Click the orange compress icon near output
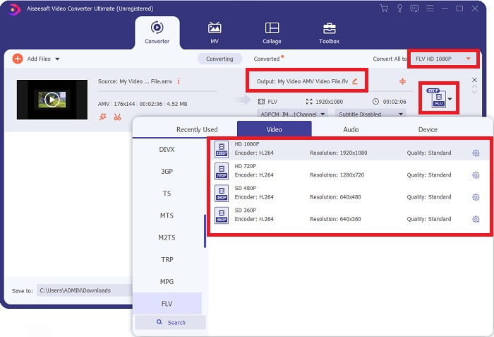This screenshot has width=494, height=337. 402,81
